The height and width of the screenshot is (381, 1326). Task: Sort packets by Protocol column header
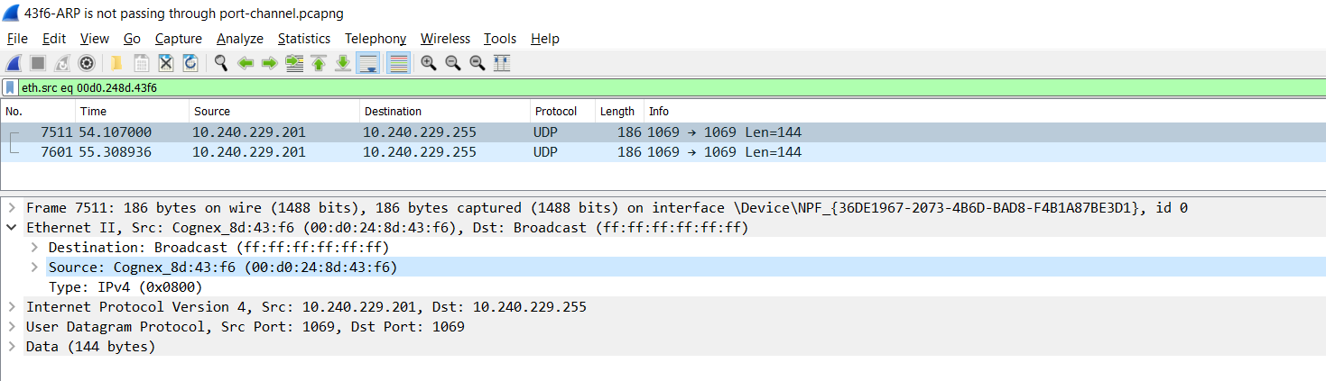click(x=555, y=112)
